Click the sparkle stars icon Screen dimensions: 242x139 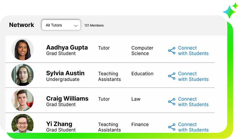[231, 10]
